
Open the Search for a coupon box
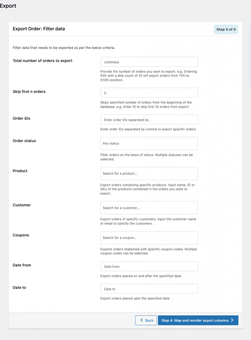click(149, 238)
